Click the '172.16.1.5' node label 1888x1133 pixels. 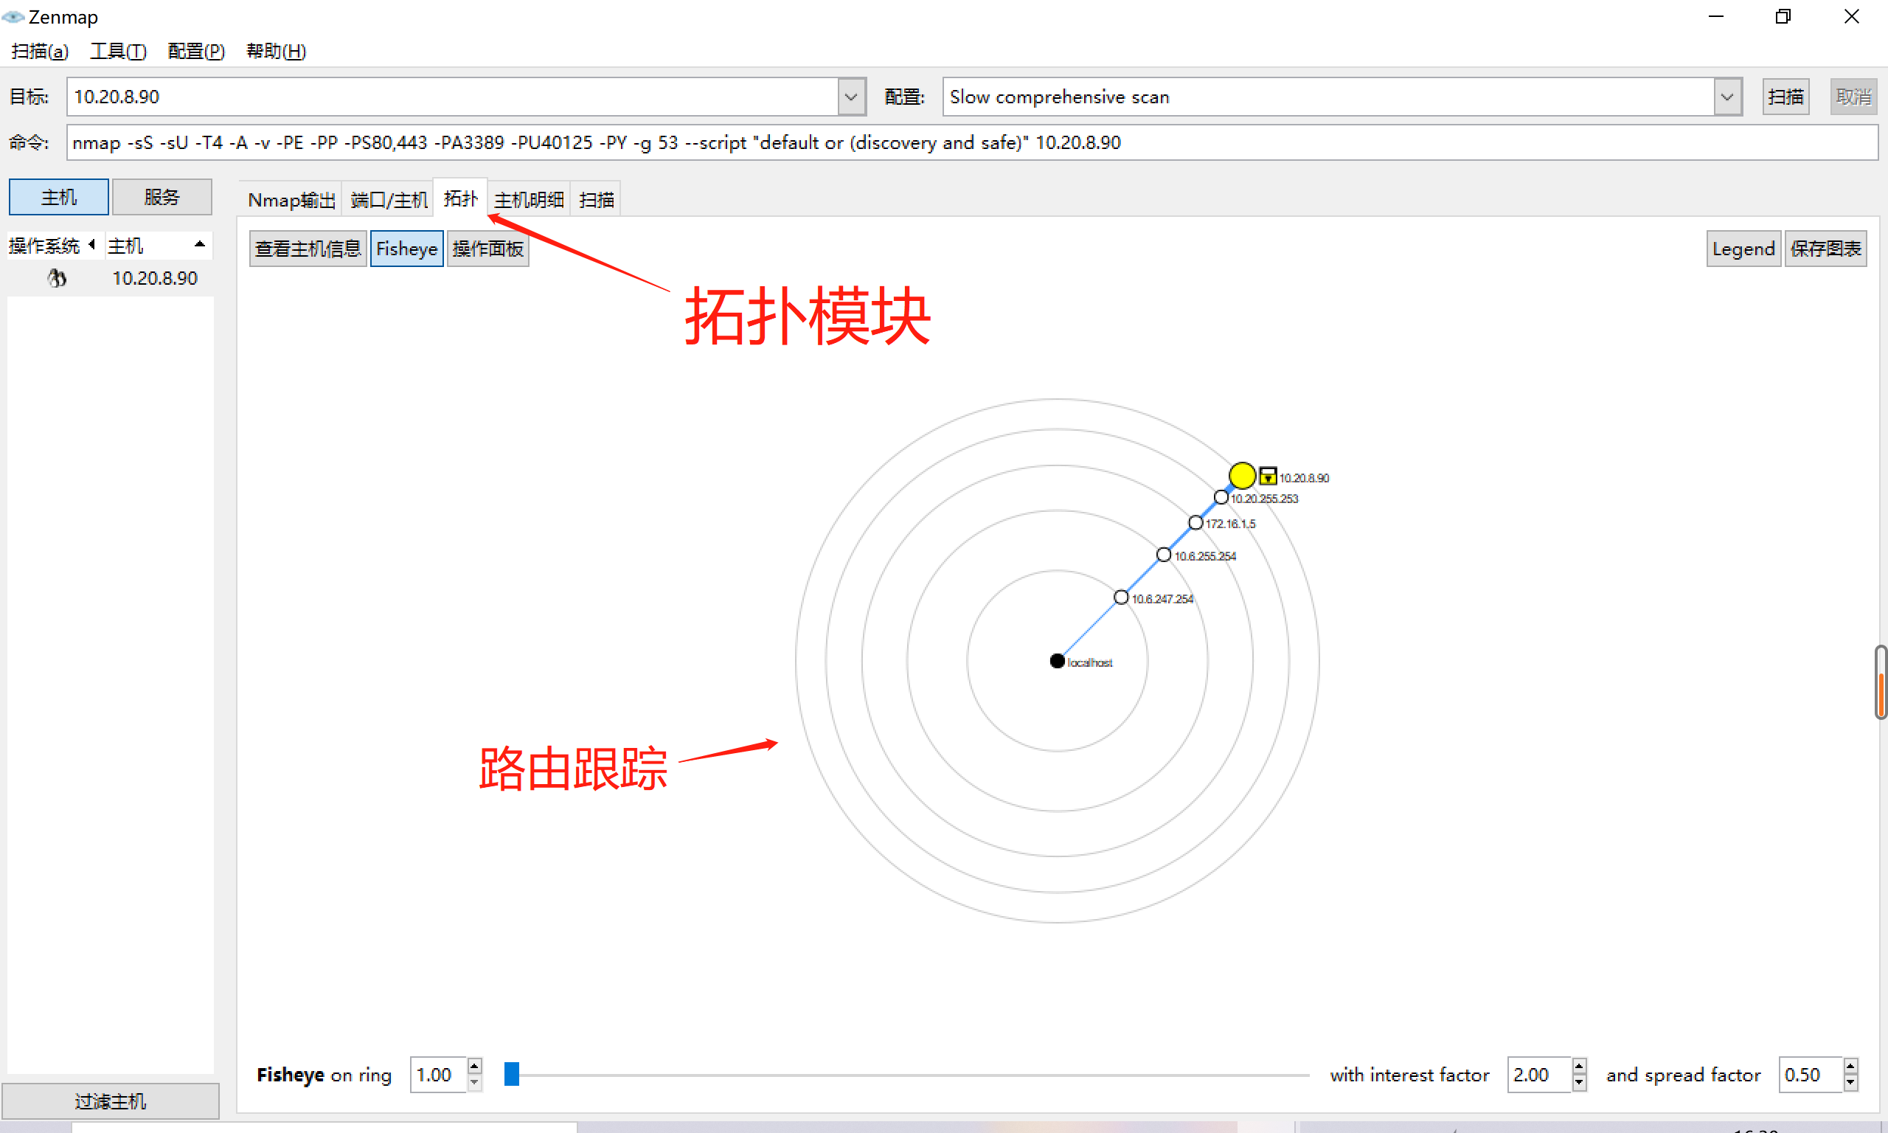tap(1229, 524)
